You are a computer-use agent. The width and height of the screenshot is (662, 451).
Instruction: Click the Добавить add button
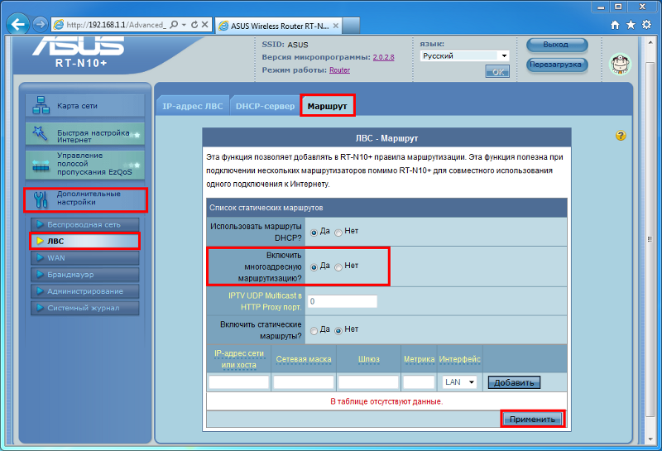coord(513,382)
